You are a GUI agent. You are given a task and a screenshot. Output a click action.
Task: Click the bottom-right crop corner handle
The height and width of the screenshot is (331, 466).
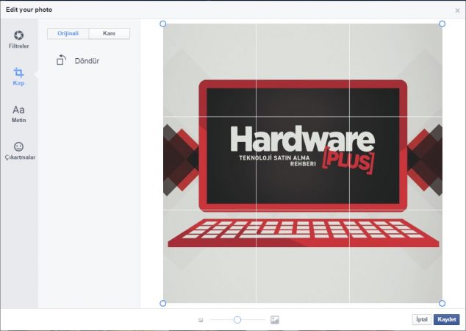coord(442,303)
